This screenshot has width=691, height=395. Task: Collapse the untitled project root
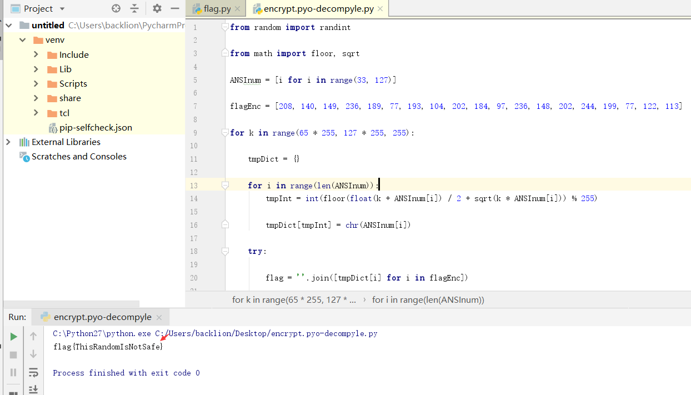9,26
